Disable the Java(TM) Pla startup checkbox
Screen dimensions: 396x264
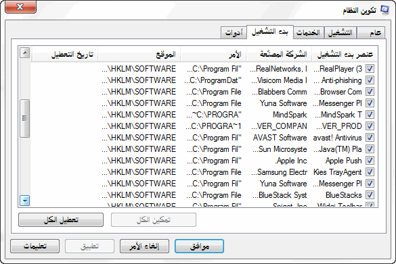point(370,149)
